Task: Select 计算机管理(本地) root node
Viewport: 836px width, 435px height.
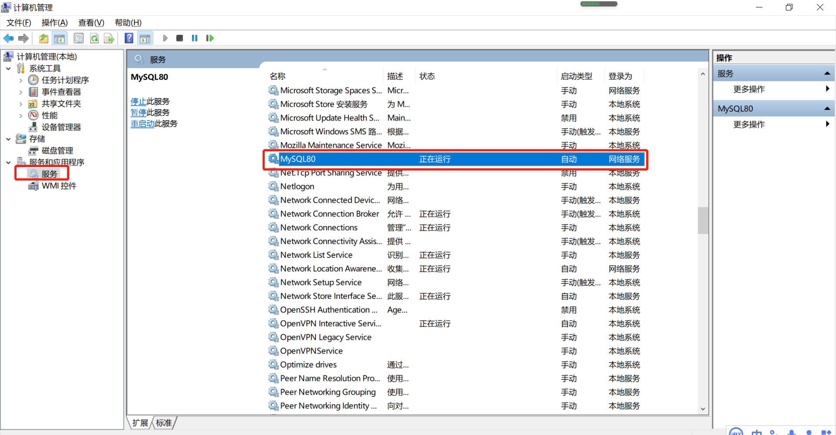Action: (47, 57)
